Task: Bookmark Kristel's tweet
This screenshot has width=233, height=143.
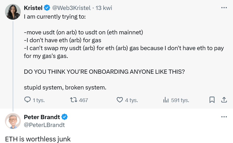Action: [x=212, y=100]
